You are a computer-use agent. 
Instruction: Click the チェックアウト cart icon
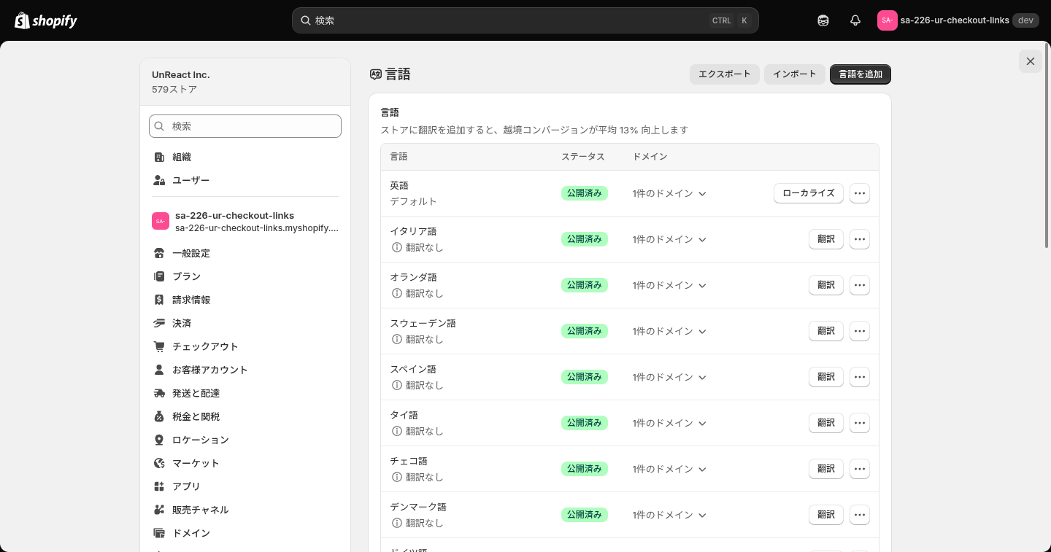coord(159,346)
